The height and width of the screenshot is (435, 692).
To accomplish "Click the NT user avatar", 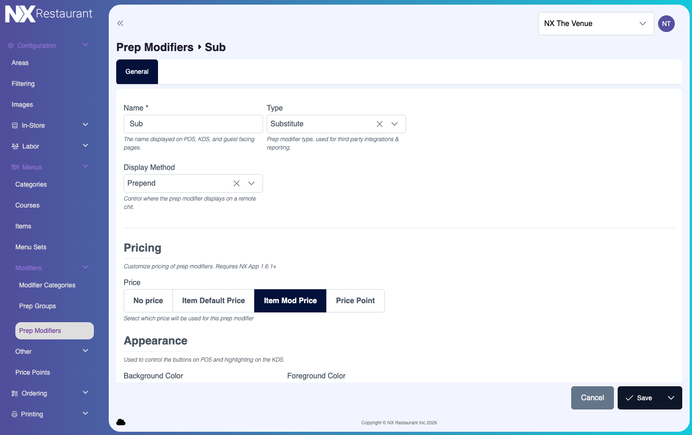I will coord(666,24).
